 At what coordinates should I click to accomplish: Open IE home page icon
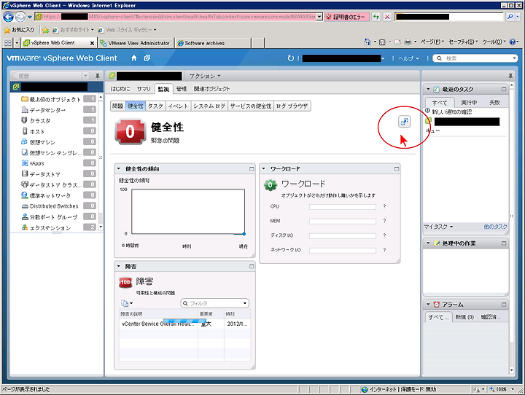(x=367, y=42)
